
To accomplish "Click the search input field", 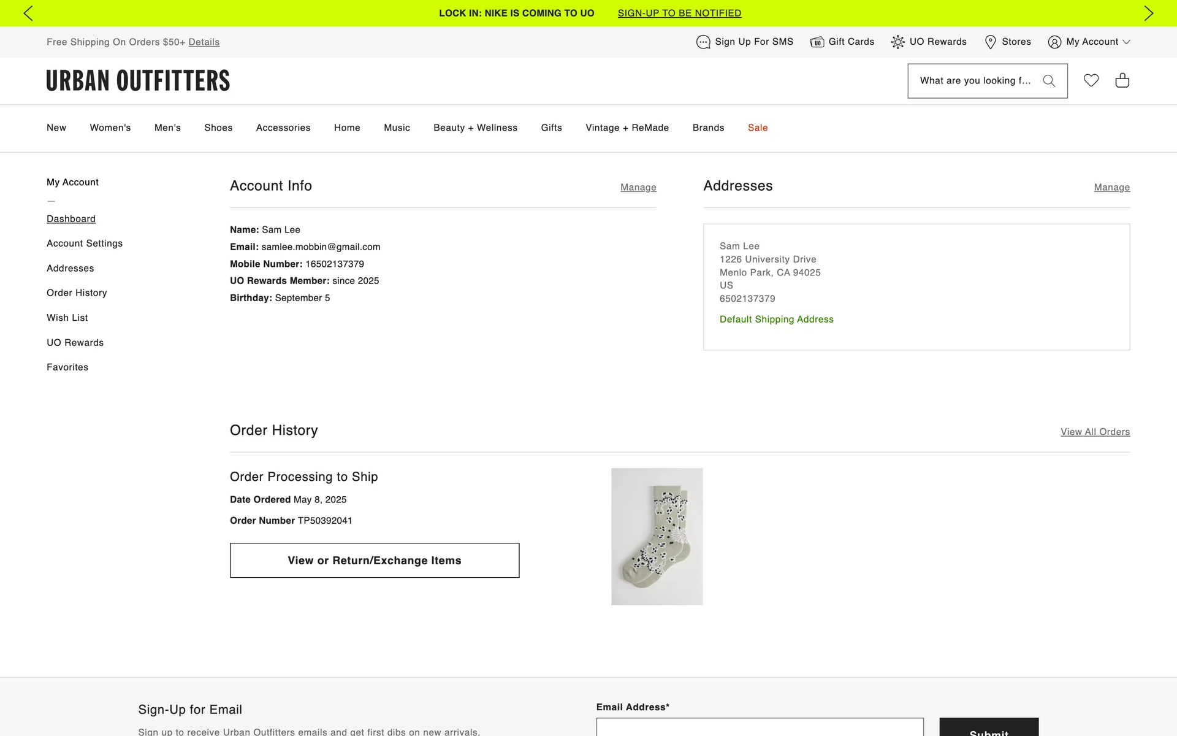I will [x=975, y=81].
